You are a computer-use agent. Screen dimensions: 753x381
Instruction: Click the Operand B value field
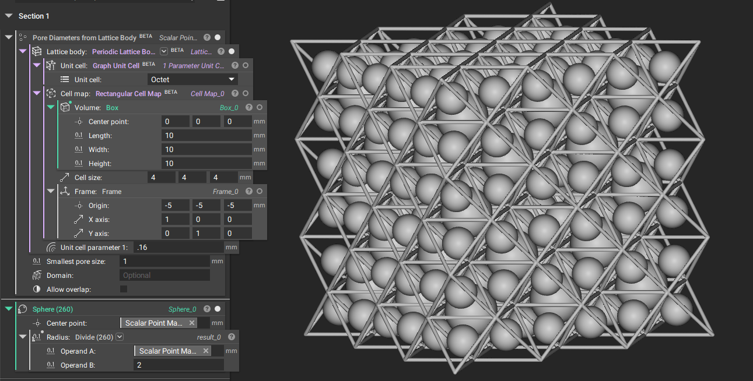point(178,365)
